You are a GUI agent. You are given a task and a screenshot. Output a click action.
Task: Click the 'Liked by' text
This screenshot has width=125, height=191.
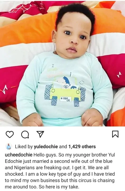(x=24, y=146)
